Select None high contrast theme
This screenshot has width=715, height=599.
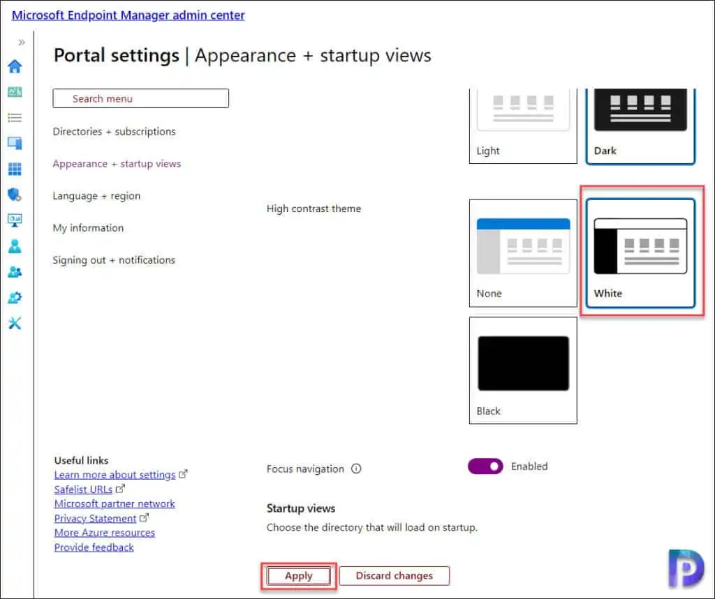click(523, 253)
